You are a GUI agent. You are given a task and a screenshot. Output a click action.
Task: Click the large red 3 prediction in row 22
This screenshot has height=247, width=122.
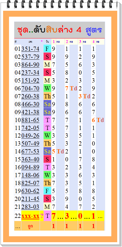click(x=67, y=216)
